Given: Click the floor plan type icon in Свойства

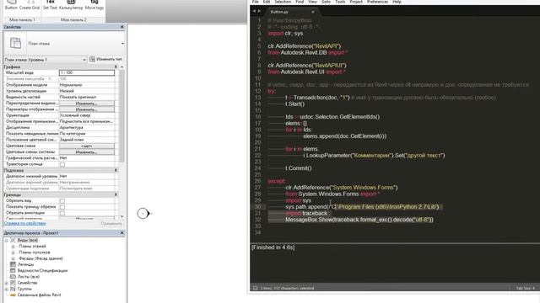Looking at the screenshot, I should pyautogui.click(x=15, y=43).
